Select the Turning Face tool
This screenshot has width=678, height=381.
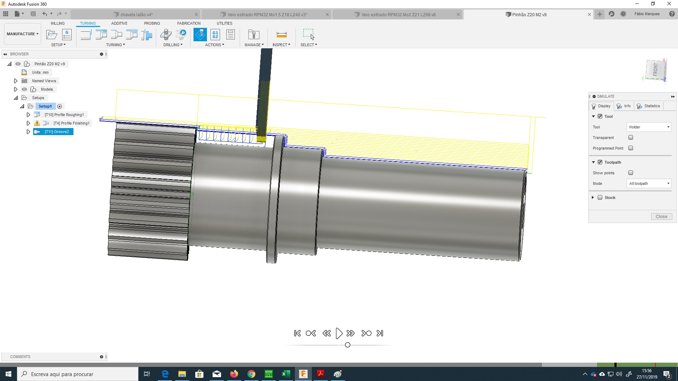[x=86, y=35]
